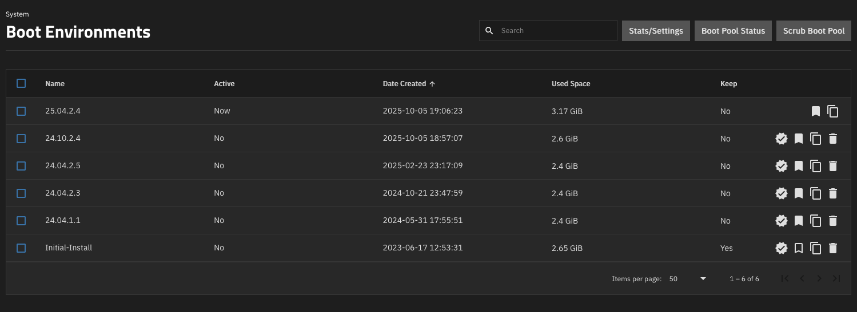Image resolution: width=857 pixels, height=312 pixels.
Task: Sort table by Active column header
Action: (x=224, y=84)
